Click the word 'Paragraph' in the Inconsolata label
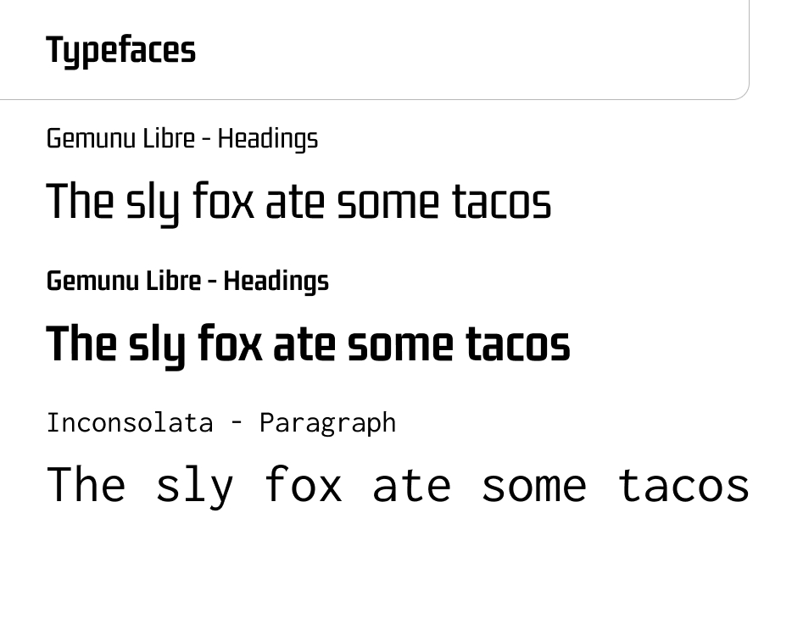 pyautogui.click(x=328, y=424)
